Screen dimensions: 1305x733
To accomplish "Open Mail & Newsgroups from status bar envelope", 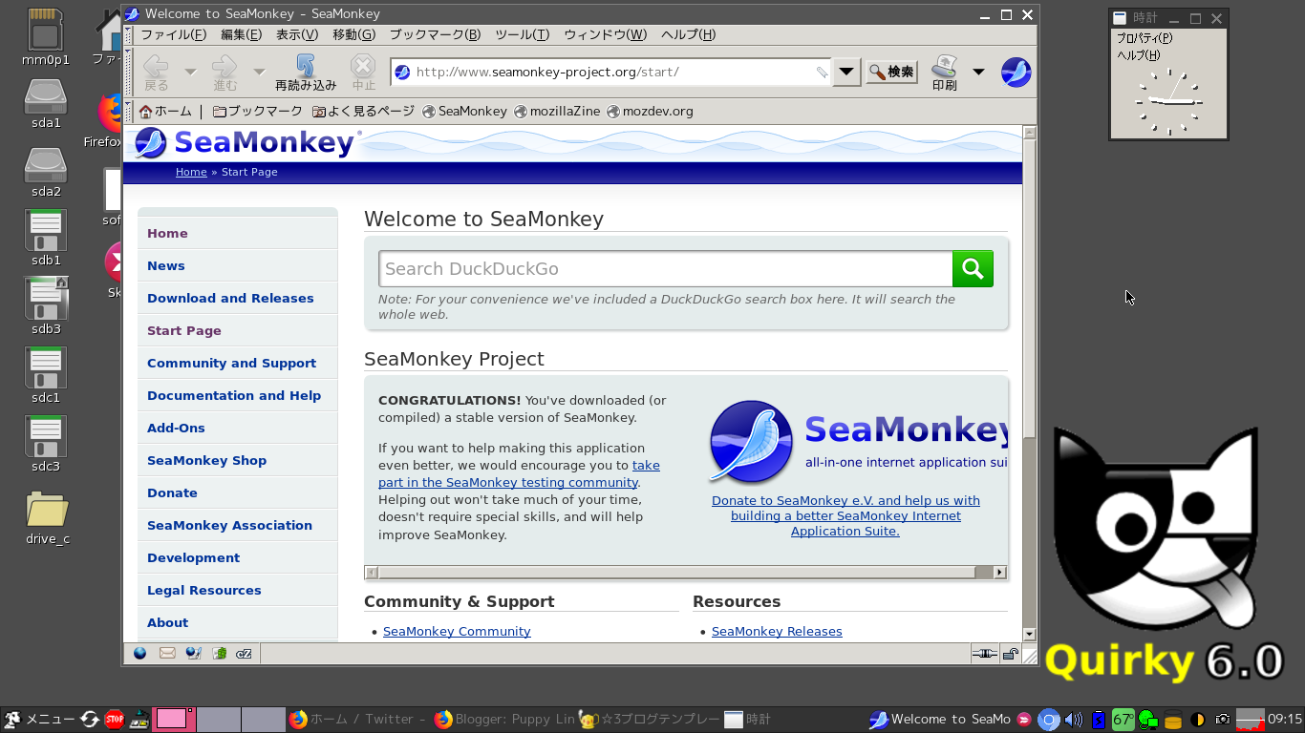I will [x=167, y=654].
